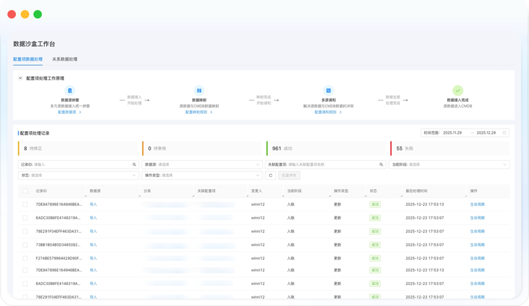Click the 记录ID search input field
Viewport: 529px width, 306px height.
click(x=80, y=165)
